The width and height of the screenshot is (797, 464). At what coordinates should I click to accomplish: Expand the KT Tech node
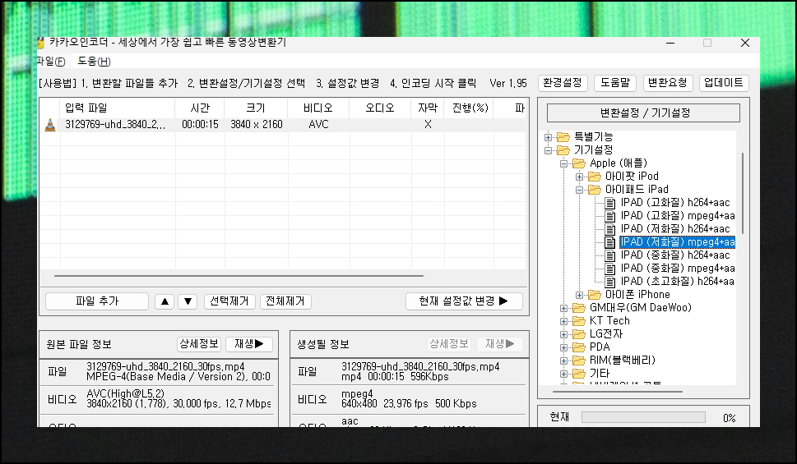click(563, 321)
